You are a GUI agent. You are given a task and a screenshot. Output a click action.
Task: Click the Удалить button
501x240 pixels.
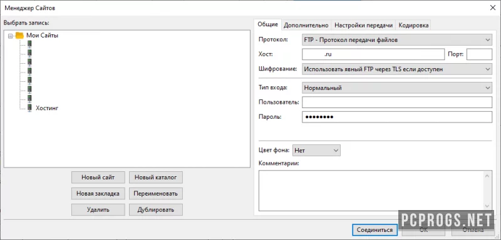pyautogui.click(x=98, y=210)
